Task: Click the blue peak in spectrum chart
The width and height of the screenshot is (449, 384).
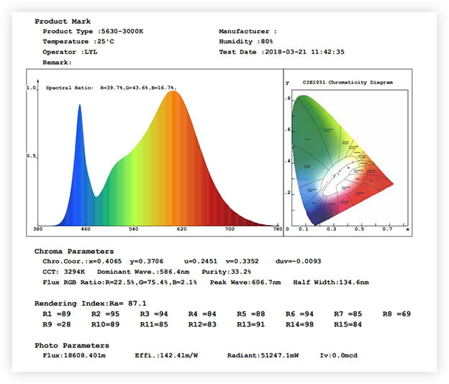Action: [x=79, y=108]
